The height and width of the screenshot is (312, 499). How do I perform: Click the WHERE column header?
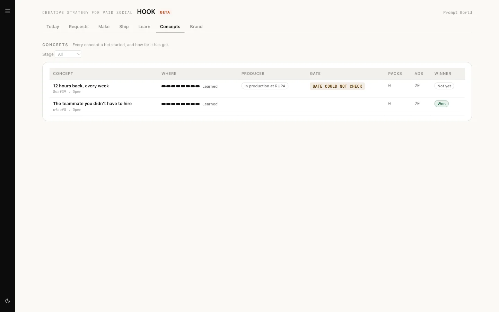(169, 73)
